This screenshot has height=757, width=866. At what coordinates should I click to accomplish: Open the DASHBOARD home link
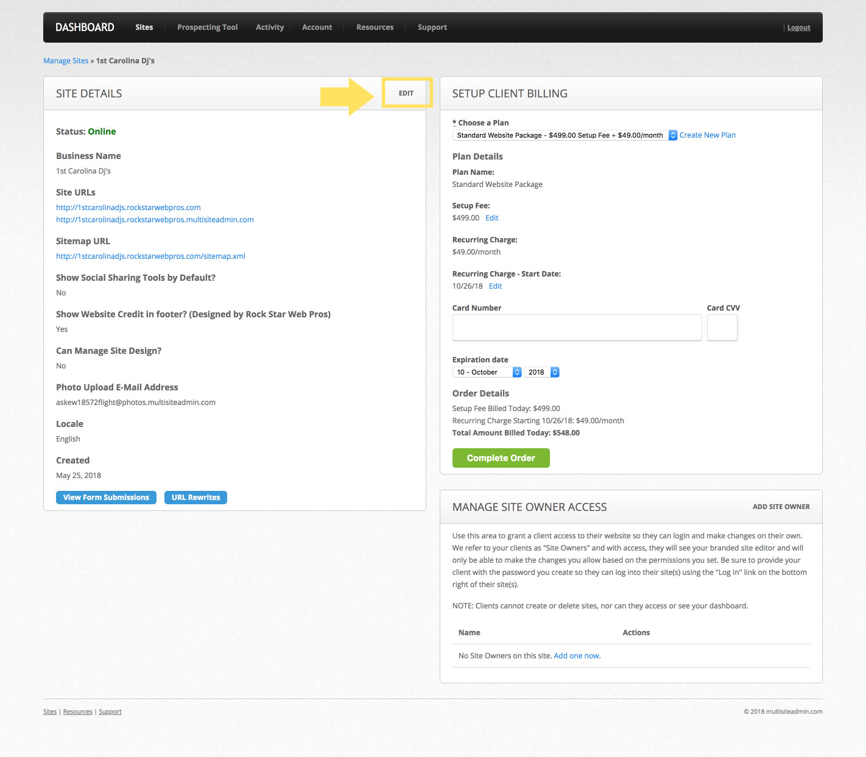coord(85,27)
